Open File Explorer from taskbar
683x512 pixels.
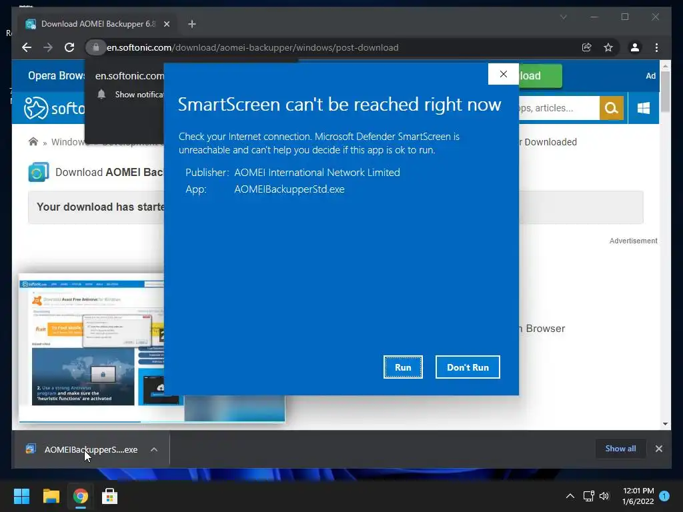coord(51,496)
